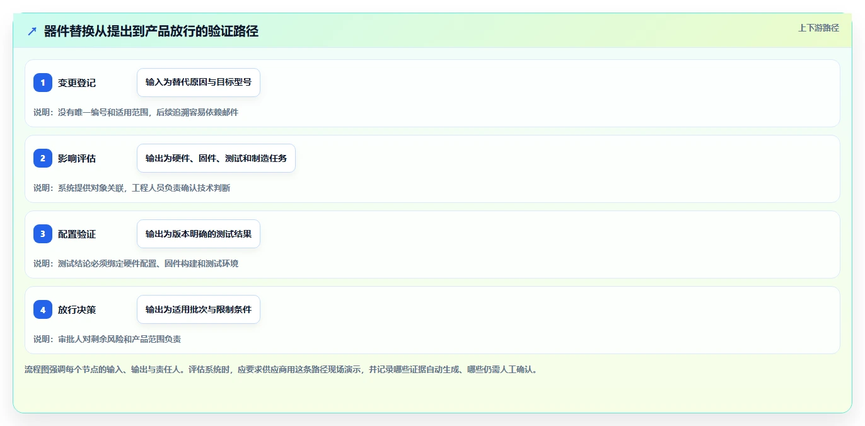Click the step 3 number badge
Viewport: 865px width, 426px height.
click(43, 234)
